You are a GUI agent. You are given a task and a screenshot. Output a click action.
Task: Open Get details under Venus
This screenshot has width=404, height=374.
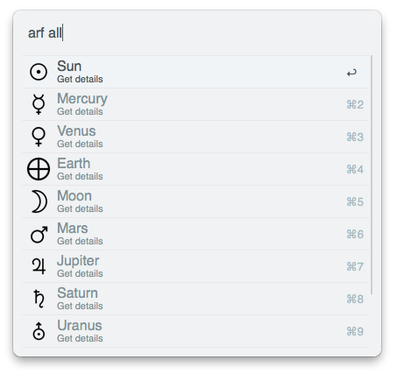tap(80, 144)
